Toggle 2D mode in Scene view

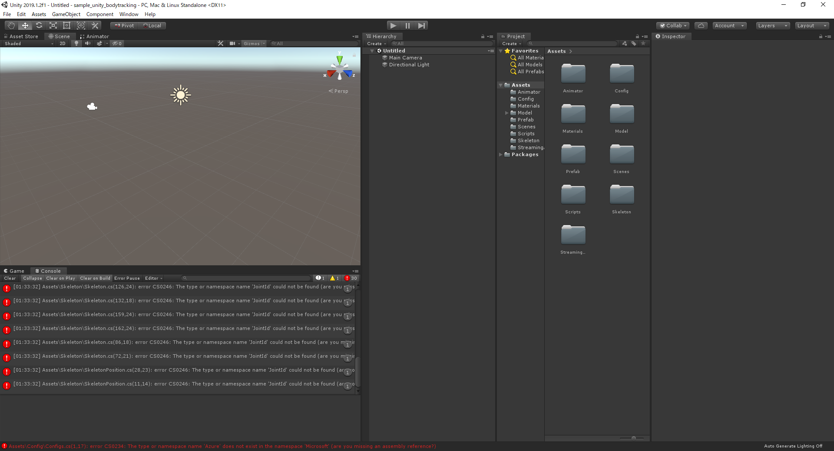pyautogui.click(x=63, y=43)
